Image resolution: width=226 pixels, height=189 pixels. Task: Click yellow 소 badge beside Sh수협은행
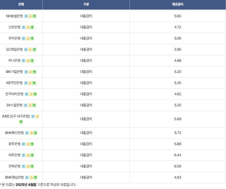point(30,105)
